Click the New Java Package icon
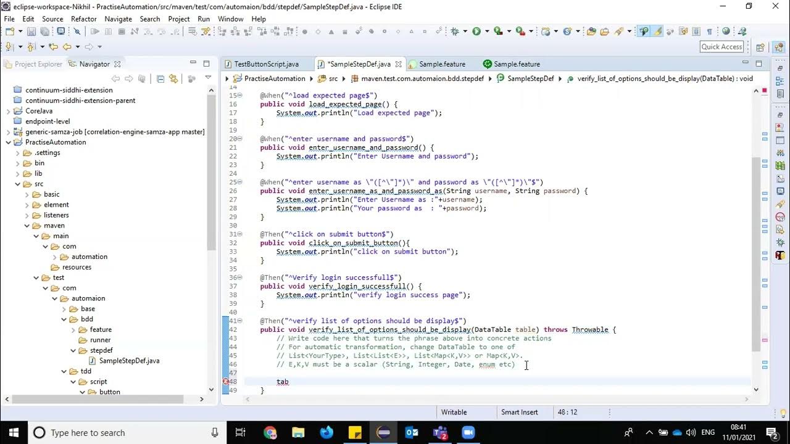790x444 pixels. [x=546, y=31]
